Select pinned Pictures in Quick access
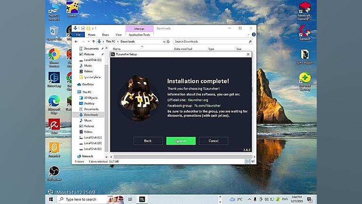This screenshot has height=204, width=362. tap(89, 54)
